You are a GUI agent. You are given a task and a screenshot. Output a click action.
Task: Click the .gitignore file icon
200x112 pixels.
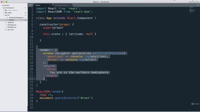tap(6, 22)
